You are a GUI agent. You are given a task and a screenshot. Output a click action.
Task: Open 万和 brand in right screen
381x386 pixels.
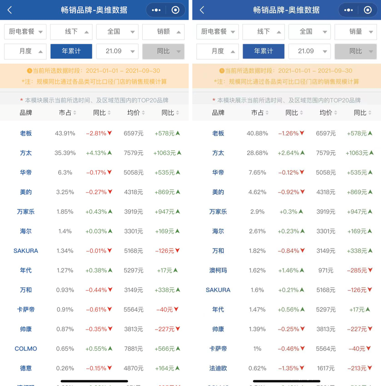218,251
